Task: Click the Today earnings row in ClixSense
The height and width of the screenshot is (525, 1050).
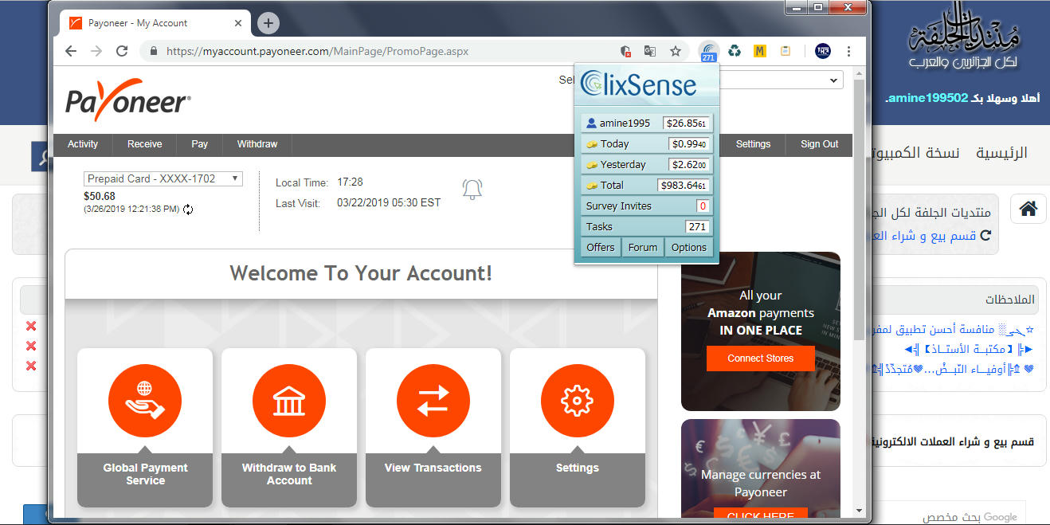Action: point(647,143)
